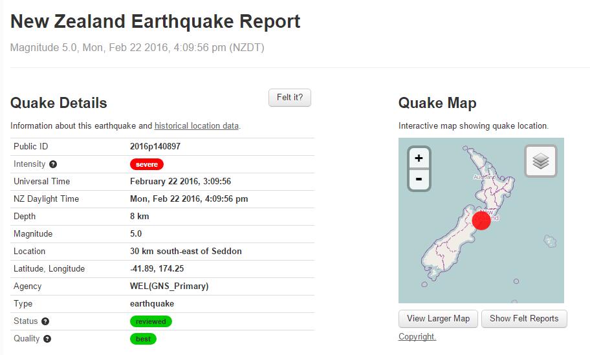Image resolution: width=590 pixels, height=355 pixels.
Task: Click the red severe intensity badge
Action: (x=147, y=164)
